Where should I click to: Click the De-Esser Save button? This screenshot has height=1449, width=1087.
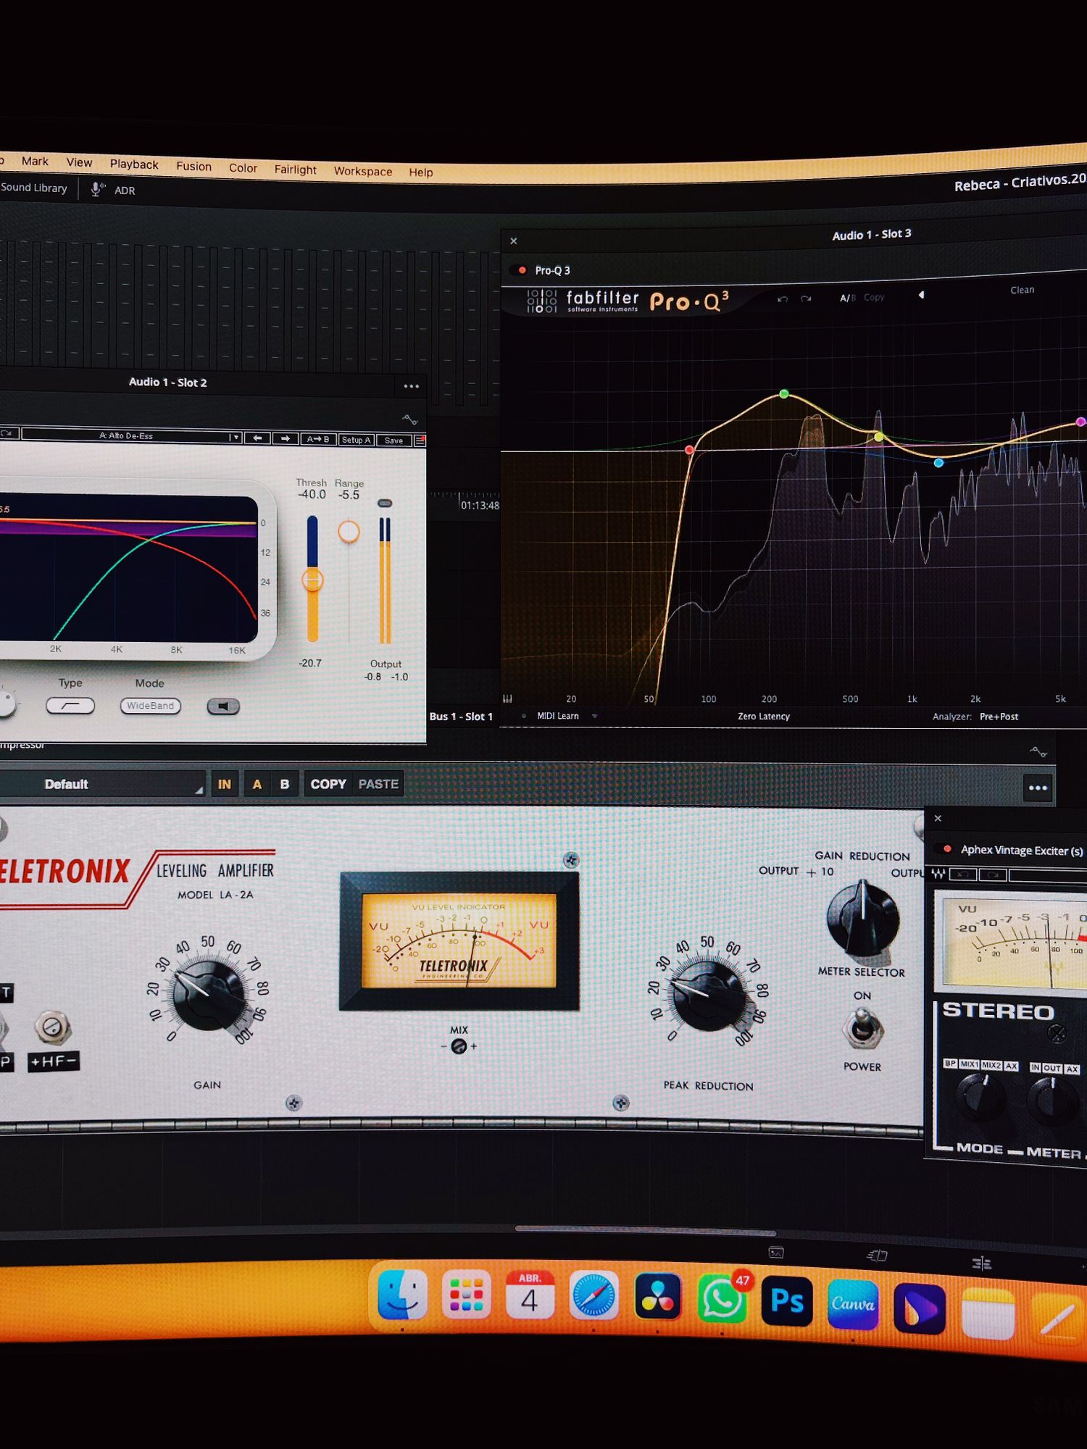tap(393, 440)
